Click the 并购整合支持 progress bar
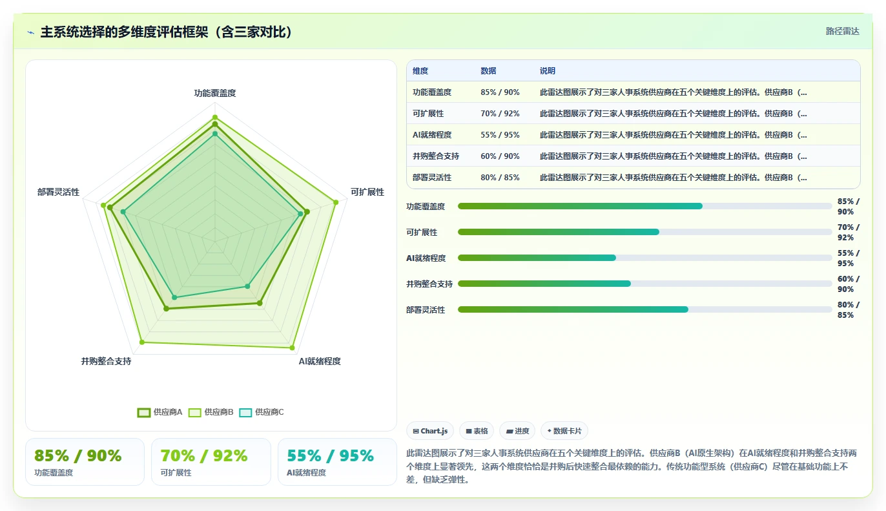886x511 pixels. (645, 284)
